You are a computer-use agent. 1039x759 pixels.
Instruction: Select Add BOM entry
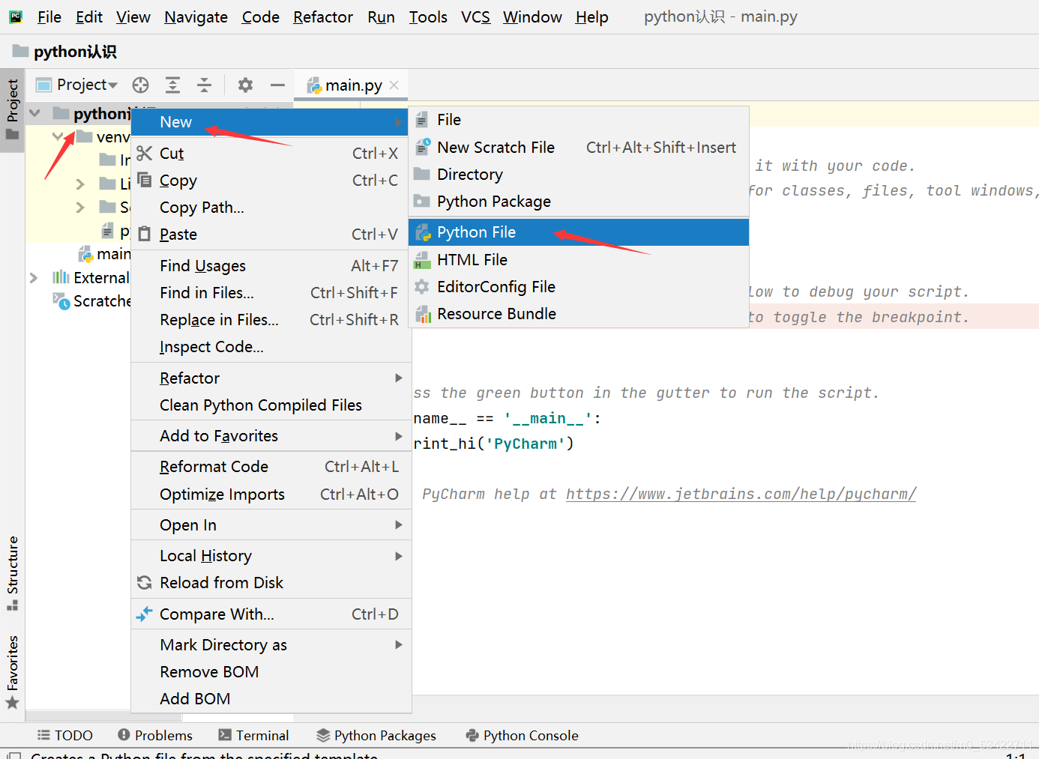tap(271, 698)
